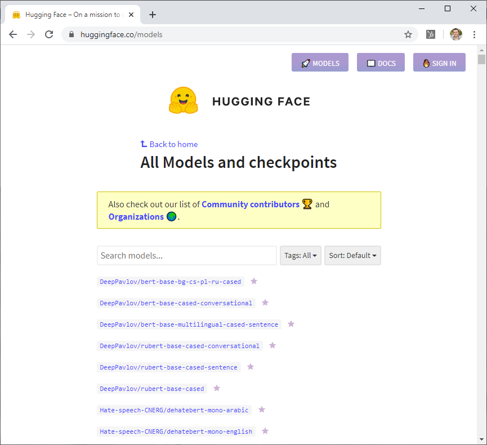487x445 pixels.
Task: Click the page scrollbar thumb
Action: [482, 59]
